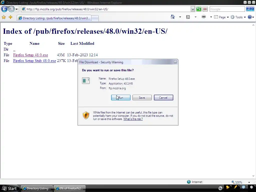The width and height of the screenshot is (256, 192).
Task: Click the green Refresh icon
Action: tap(199, 9)
